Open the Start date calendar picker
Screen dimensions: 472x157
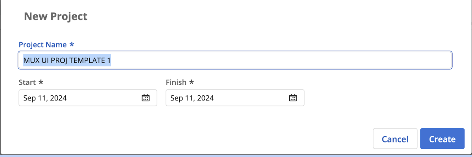click(x=146, y=98)
